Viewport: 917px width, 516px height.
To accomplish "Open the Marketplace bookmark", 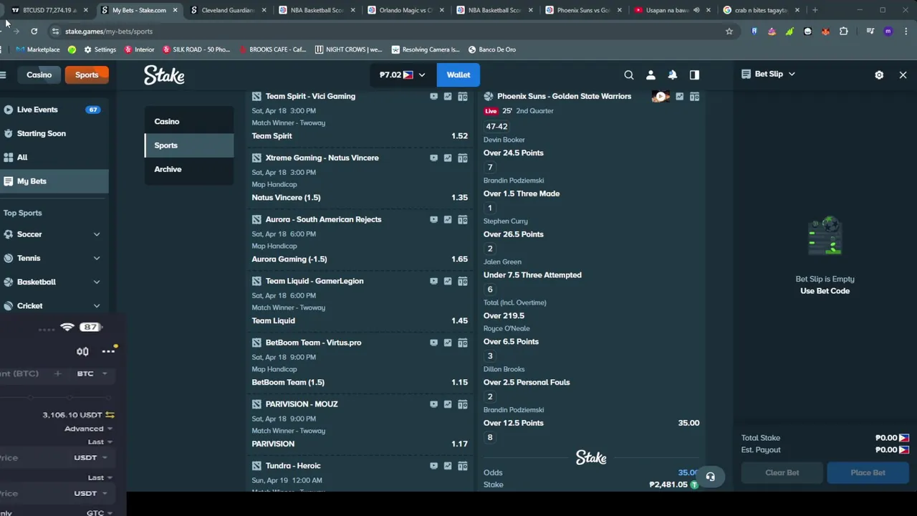I will pos(38,49).
